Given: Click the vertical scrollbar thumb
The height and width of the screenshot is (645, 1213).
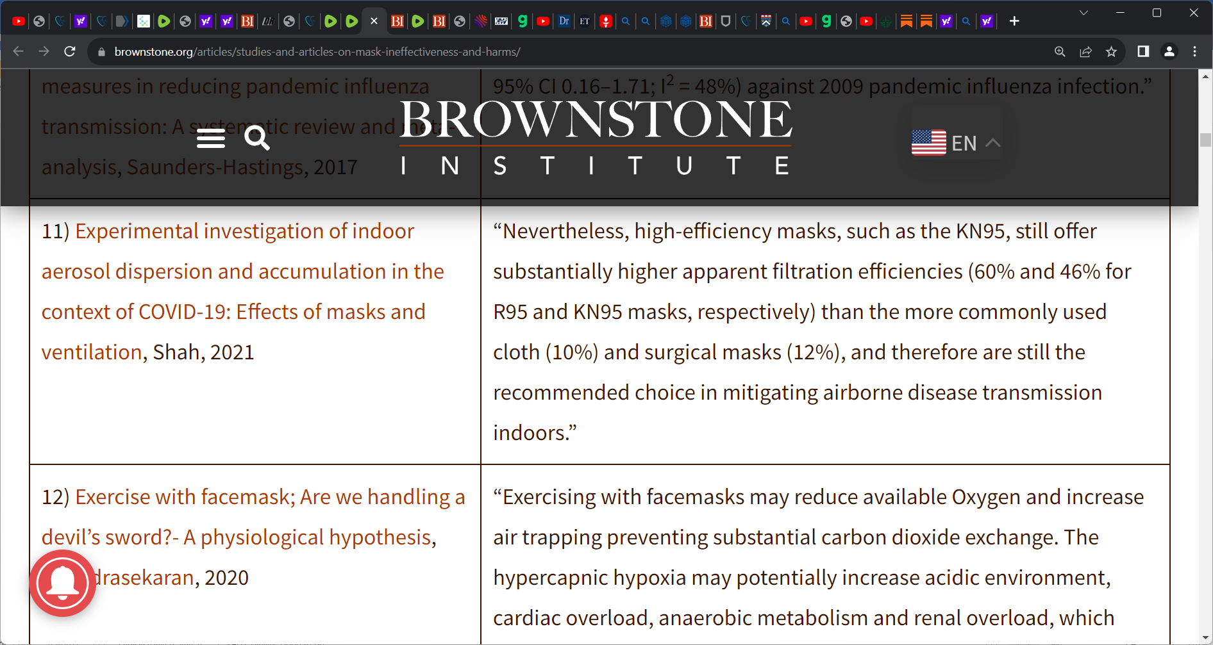Looking at the screenshot, I should 1205,140.
